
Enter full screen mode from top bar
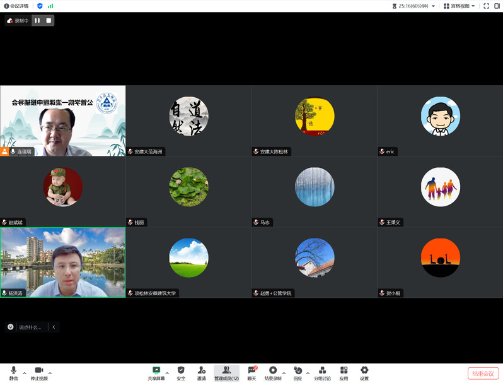pos(486,6)
